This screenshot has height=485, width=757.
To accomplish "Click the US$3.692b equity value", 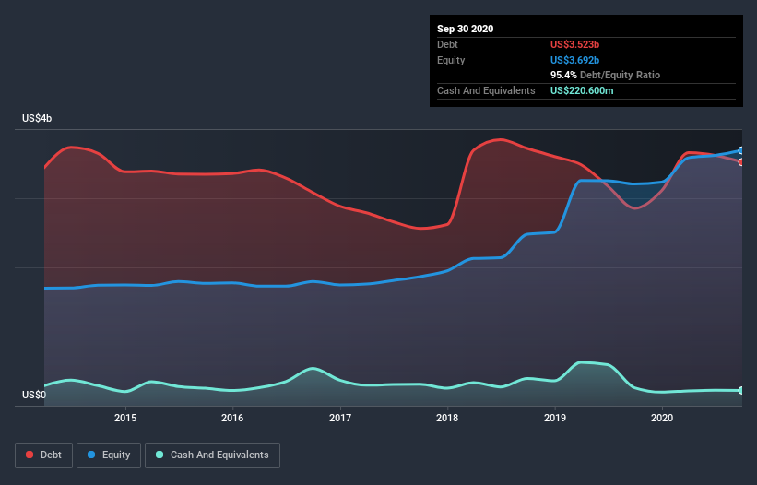I will coord(574,60).
